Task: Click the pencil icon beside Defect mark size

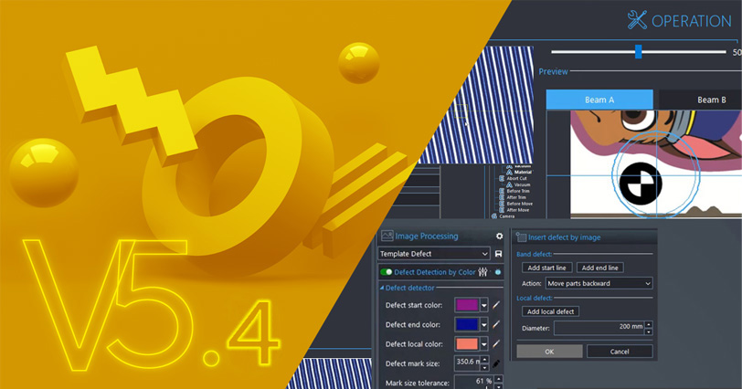Action: click(496, 363)
